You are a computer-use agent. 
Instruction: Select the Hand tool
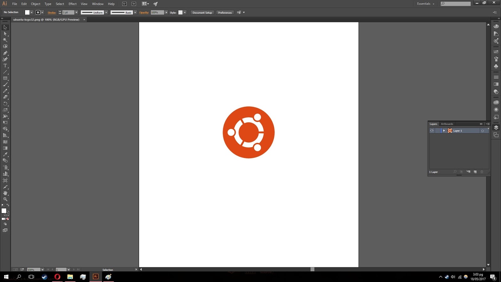point(5,193)
